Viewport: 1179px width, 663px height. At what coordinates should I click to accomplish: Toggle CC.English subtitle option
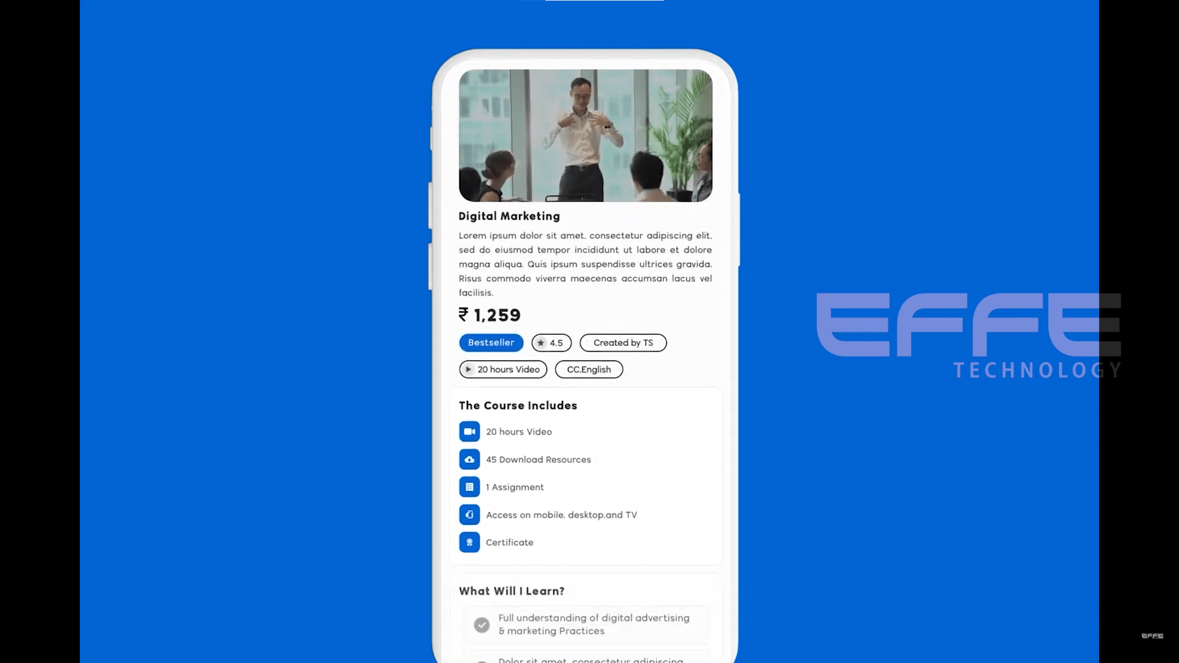click(x=589, y=369)
